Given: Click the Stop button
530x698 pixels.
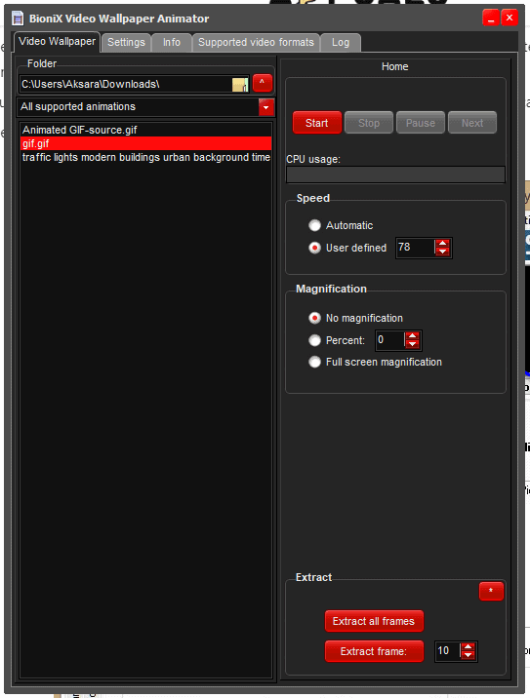Looking at the screenshot, I should [369, 123].
